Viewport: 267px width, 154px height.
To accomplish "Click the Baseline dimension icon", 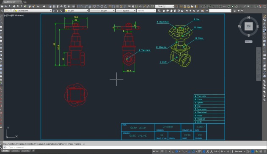I will click(x=113, y=6).
